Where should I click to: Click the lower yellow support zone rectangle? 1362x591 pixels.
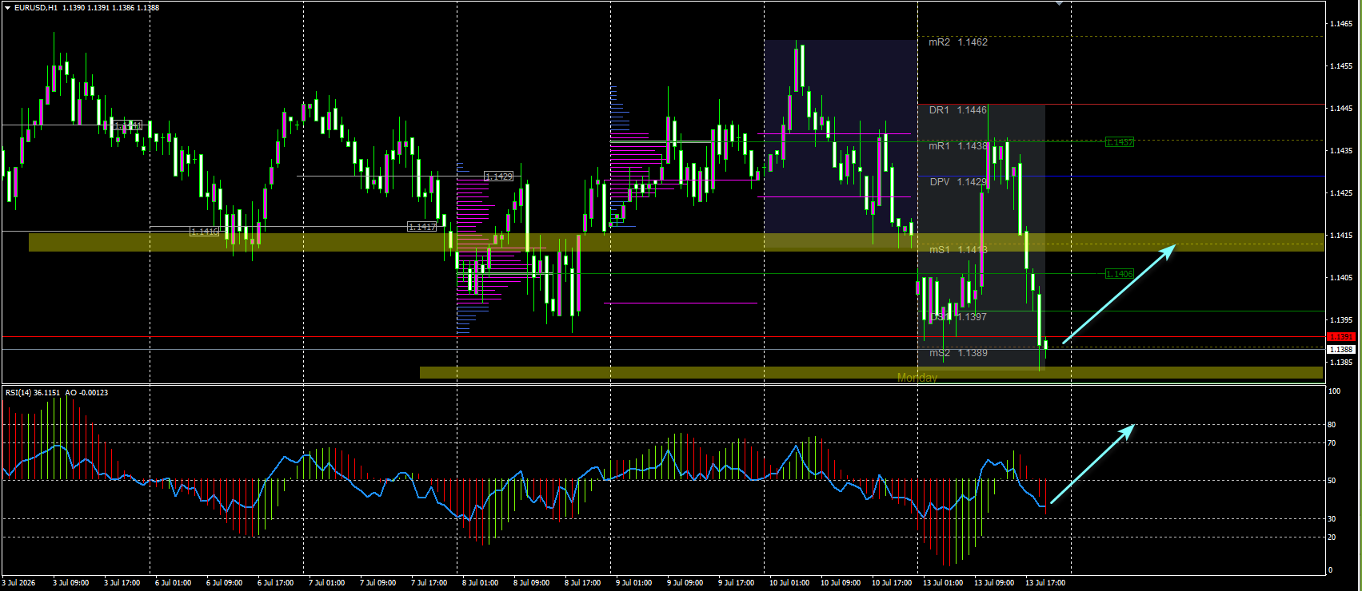click(871, 373)
